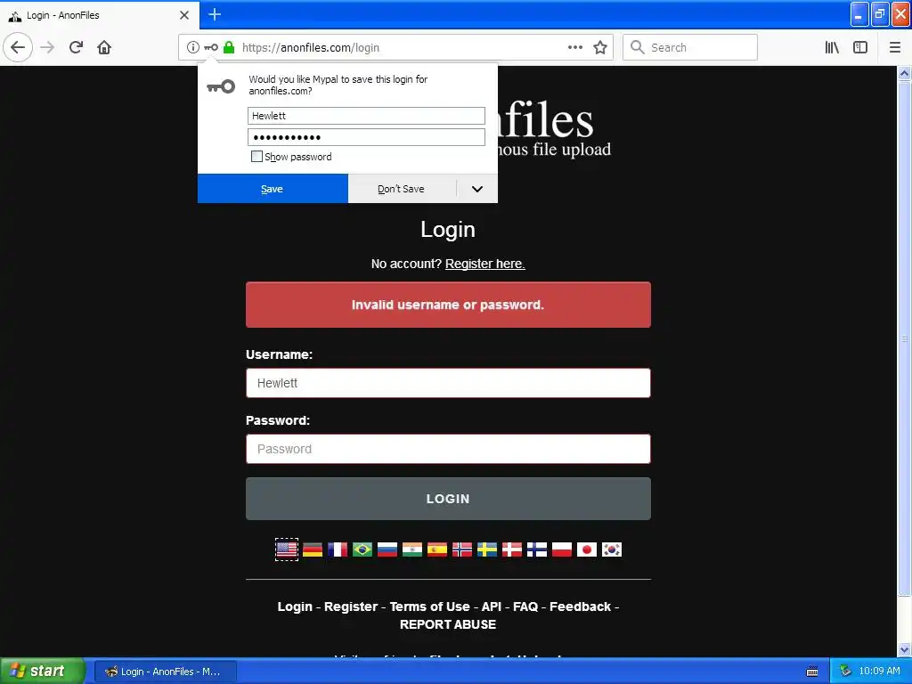
Task: Select the Danish flag language
Action: [512, 549]
